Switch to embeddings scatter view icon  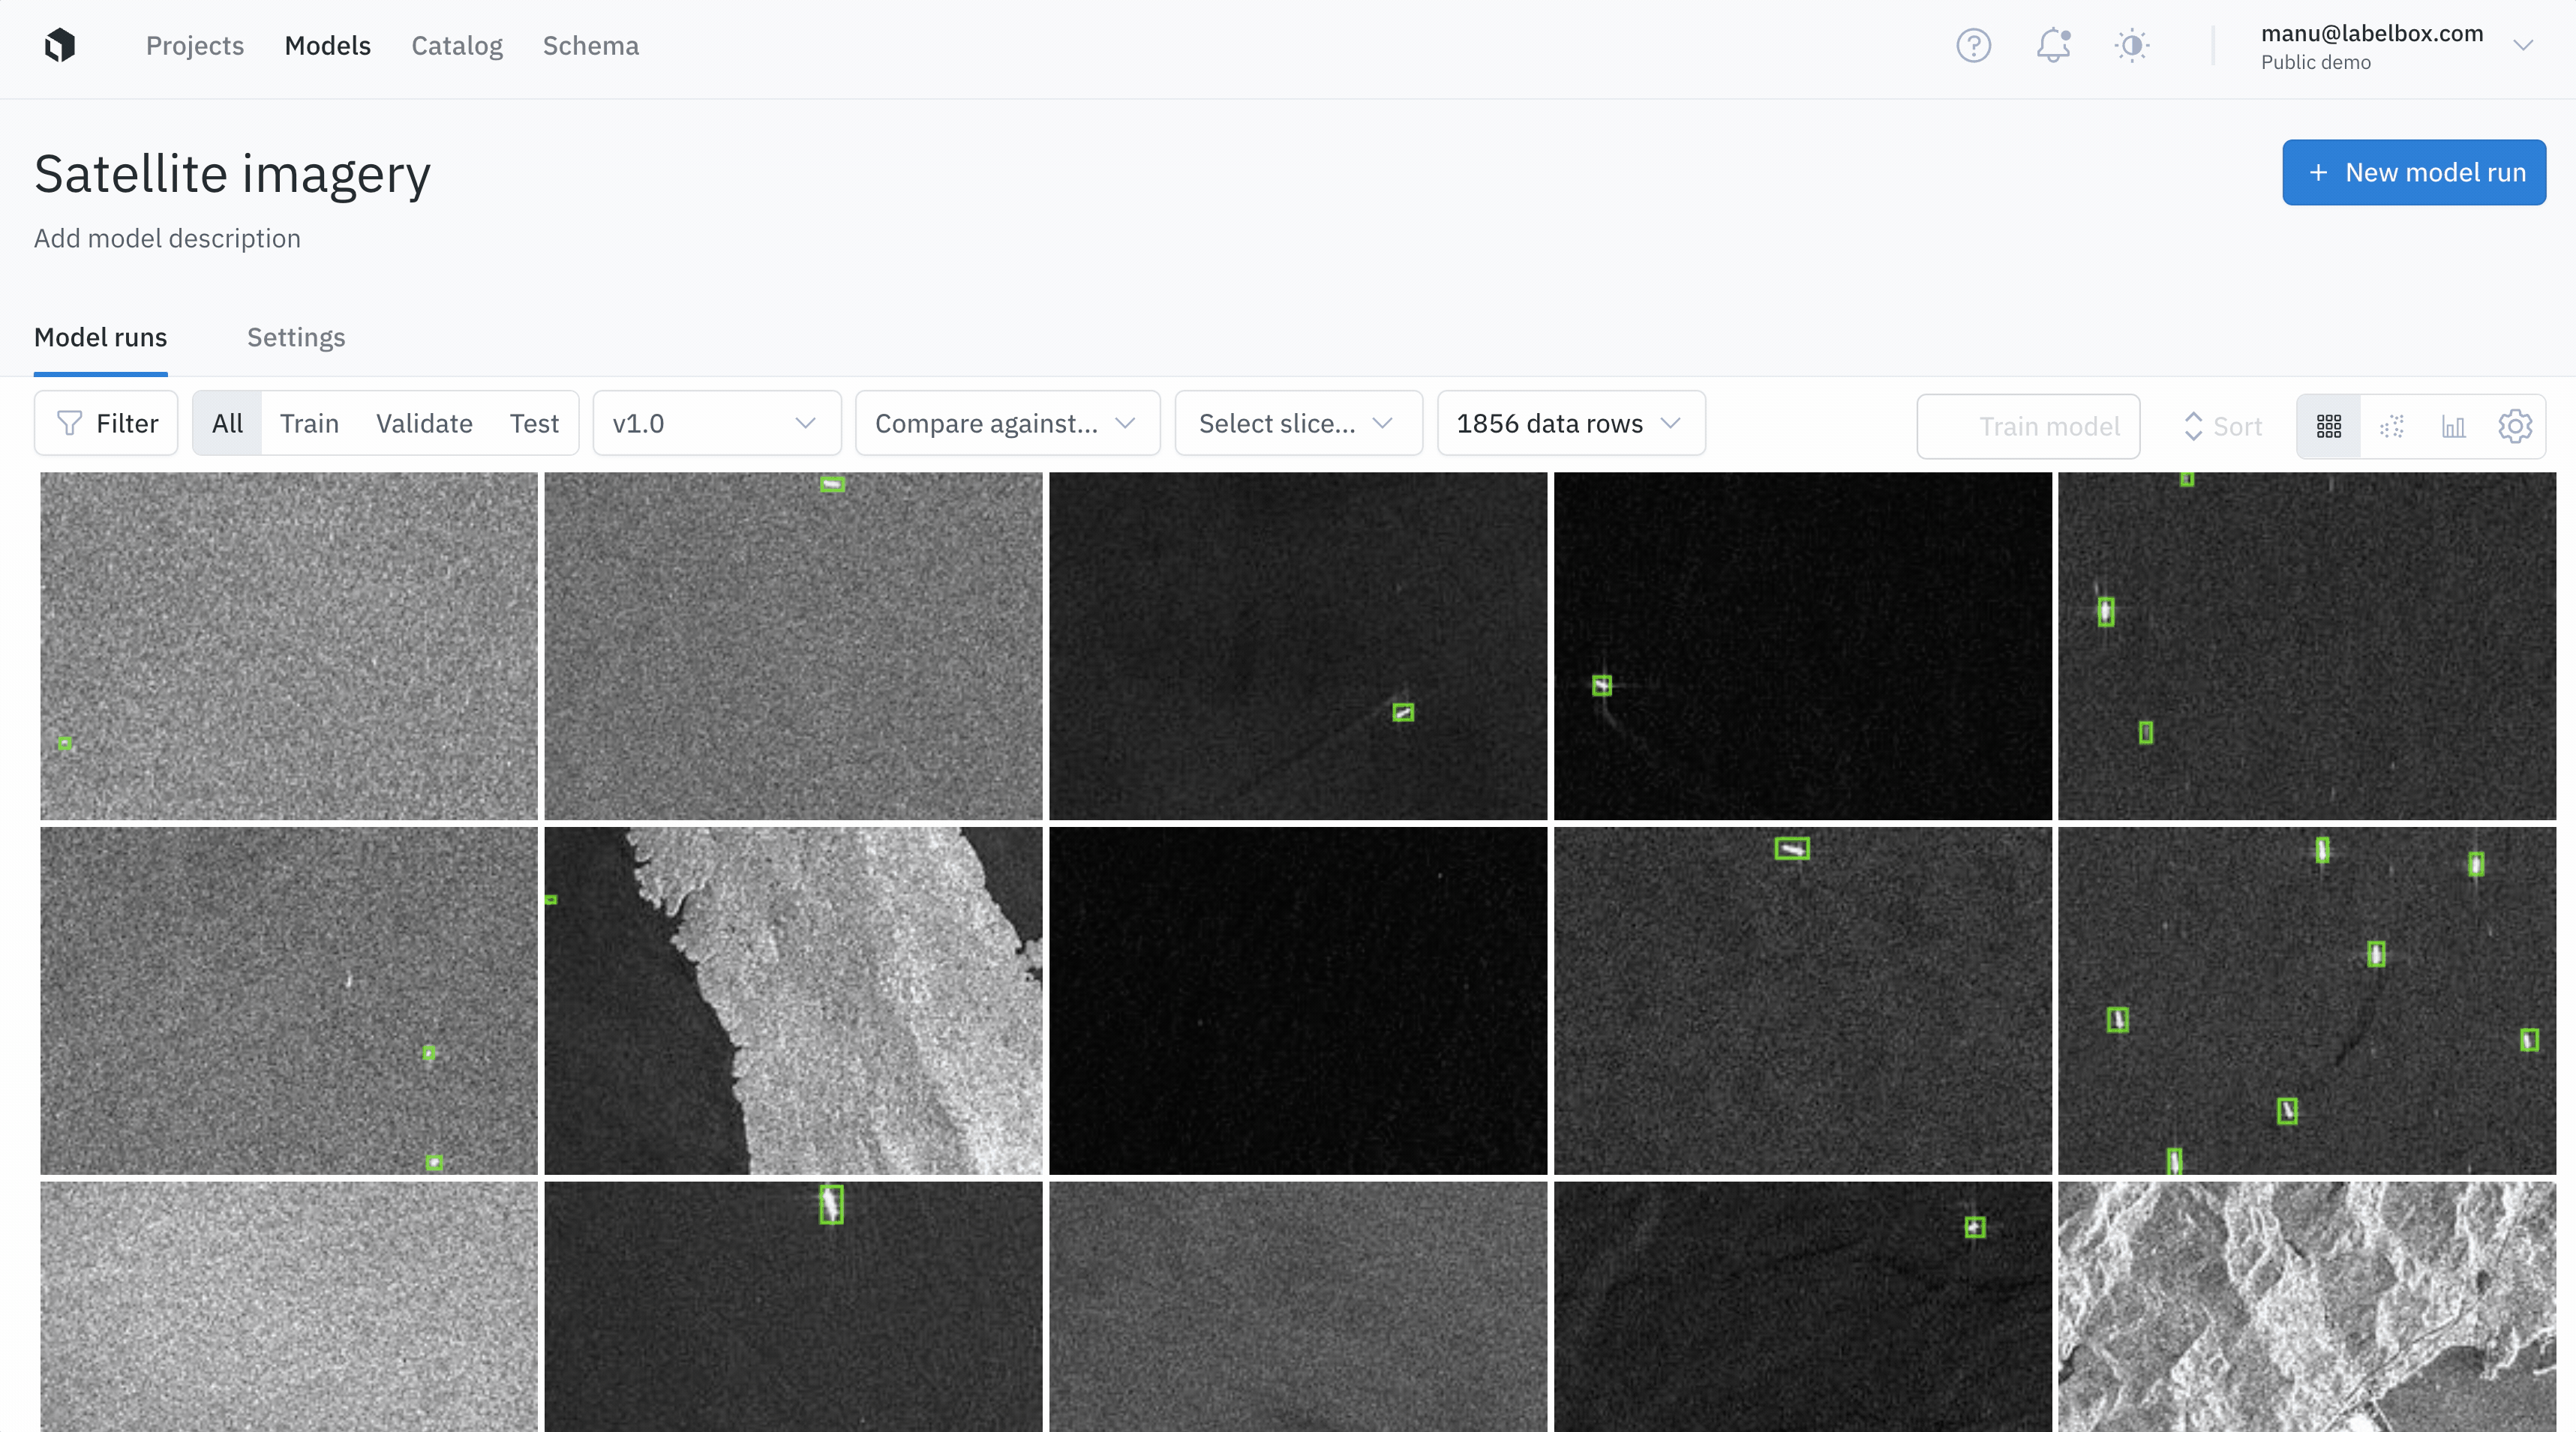2391,427
